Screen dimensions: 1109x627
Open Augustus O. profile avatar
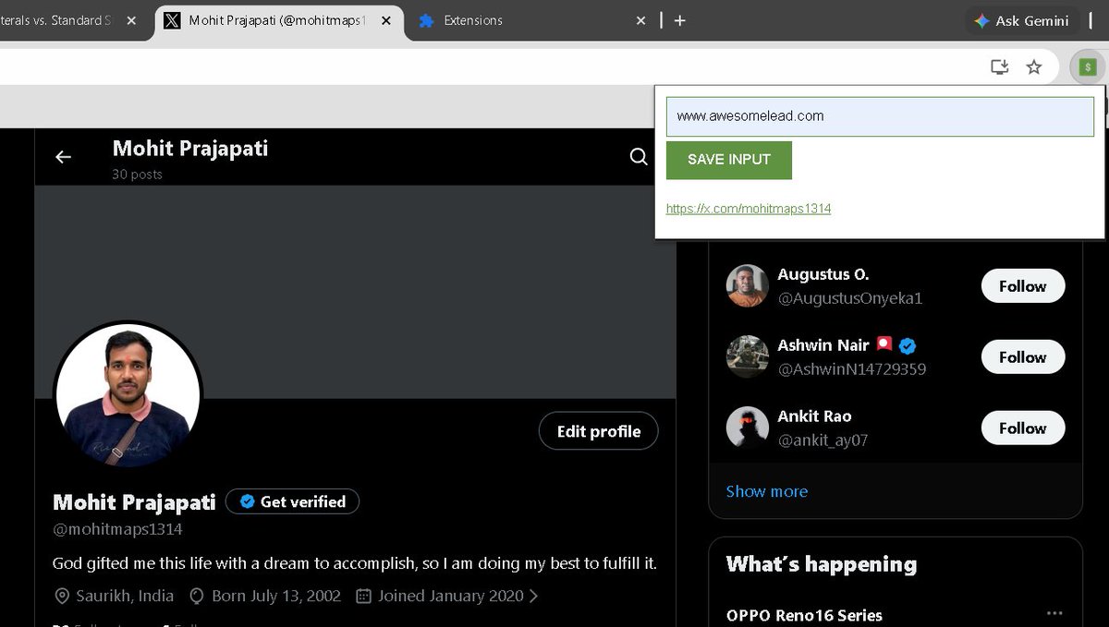tap(748, 286)
